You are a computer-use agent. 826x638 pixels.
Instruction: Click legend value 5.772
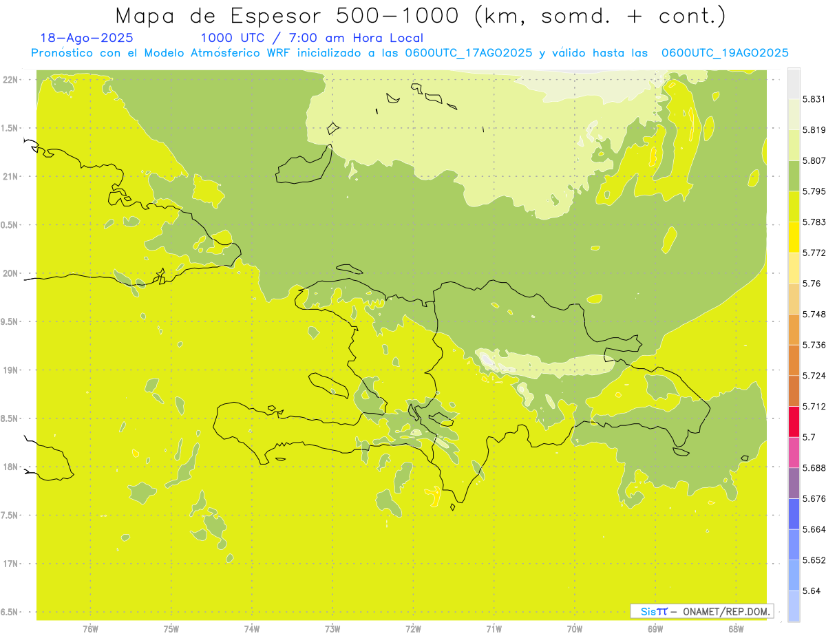[815, 253]
